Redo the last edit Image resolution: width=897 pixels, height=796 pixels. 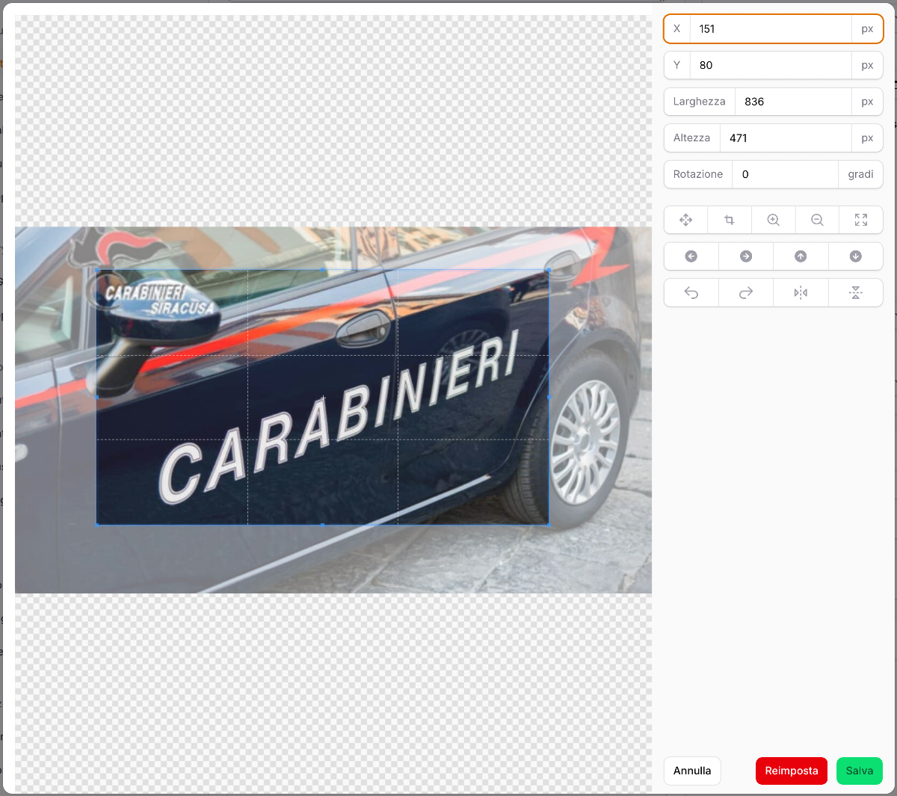pyautogui.click(x=745, y=292)
